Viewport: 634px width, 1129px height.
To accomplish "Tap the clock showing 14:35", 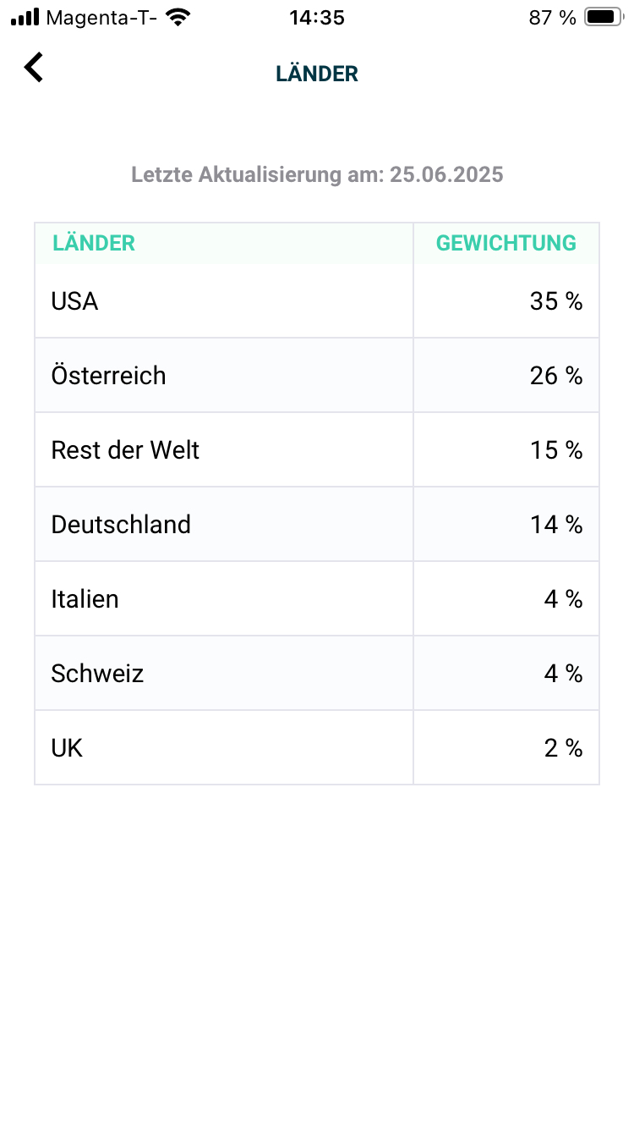I will (317, 17).
